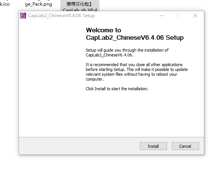The width and height of the screenshot is (224, 173).
Task: Select the ge_Pack.png file label
Action: [38, 4]
